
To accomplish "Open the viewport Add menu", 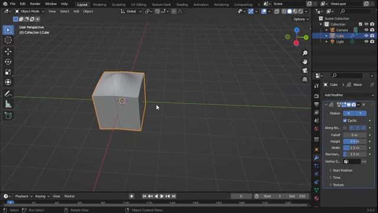I will [76, 11].
